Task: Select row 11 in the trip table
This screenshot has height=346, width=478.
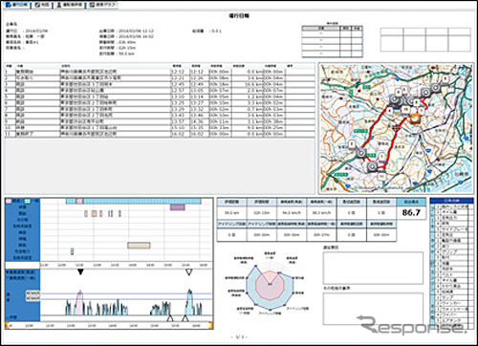Action: [x=160, y=134]
